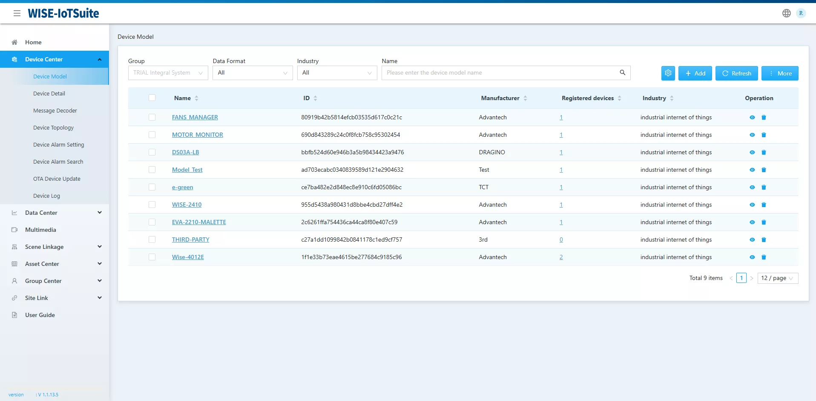816x401 pixels.
Task: View details eye icon for THIRD-PARTY
Action: coord(752,240)
